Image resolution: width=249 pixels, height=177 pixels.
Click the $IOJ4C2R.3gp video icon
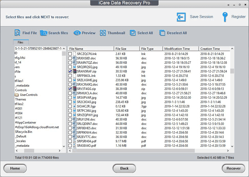click(x=74, y=106)
